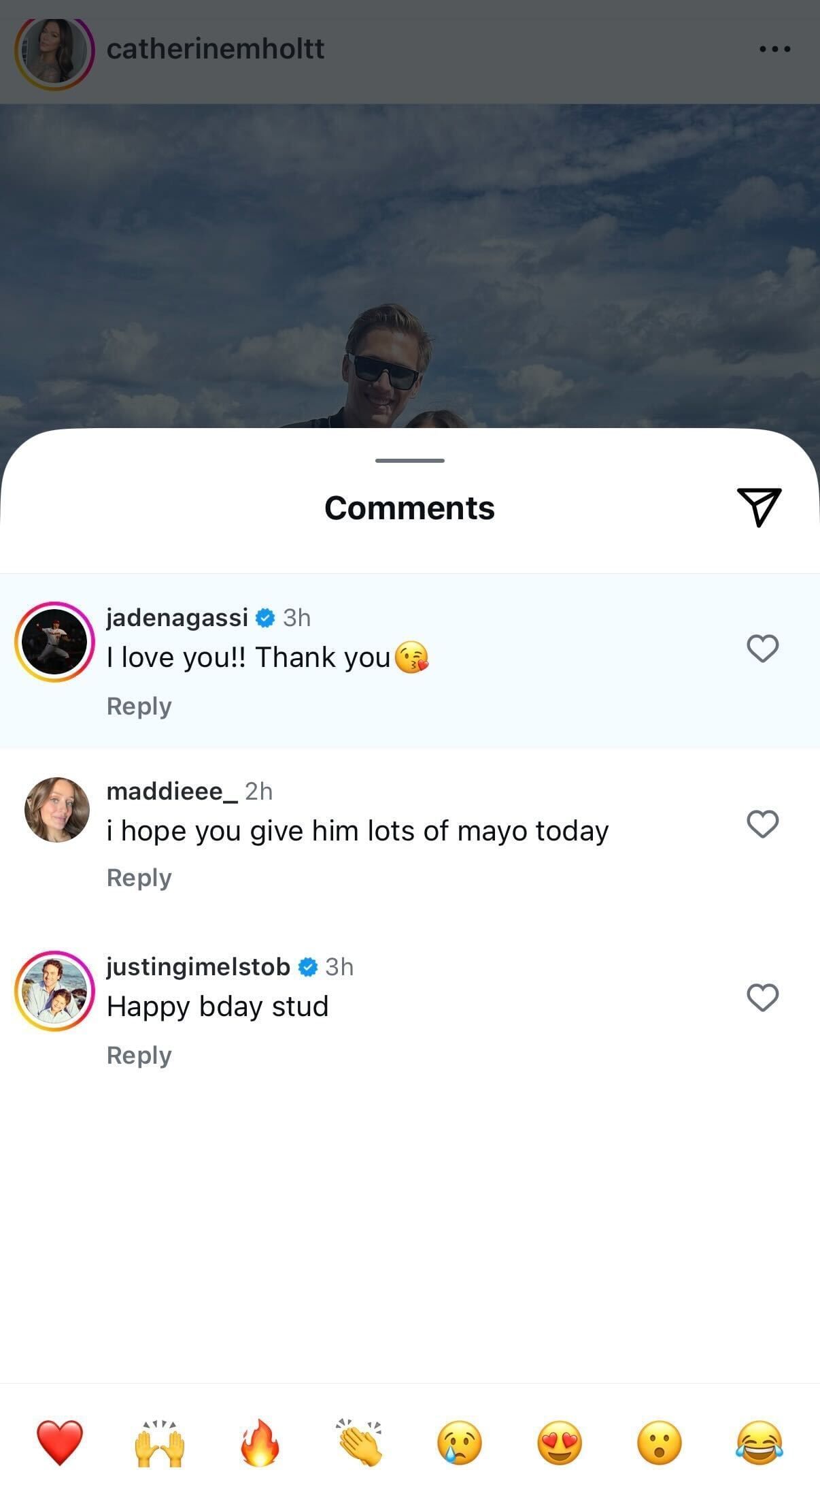The image size is (820, 1485).
Task: Select the crying face emoji
Action: click(x=460, y=1441)
